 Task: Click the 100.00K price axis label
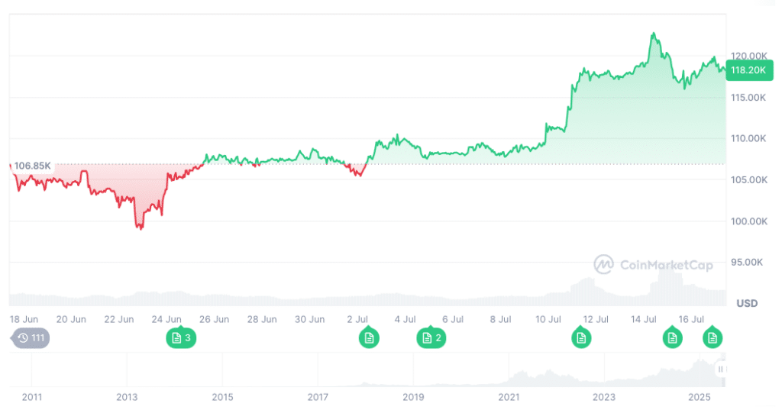[x=748, y=221]
